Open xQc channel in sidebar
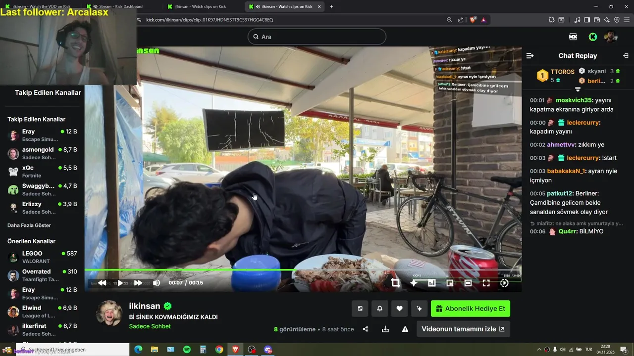The image size is (634, 356). (x=43, y=172)
